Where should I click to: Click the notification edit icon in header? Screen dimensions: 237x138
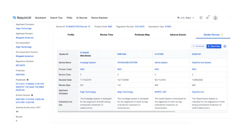(201, 18)
